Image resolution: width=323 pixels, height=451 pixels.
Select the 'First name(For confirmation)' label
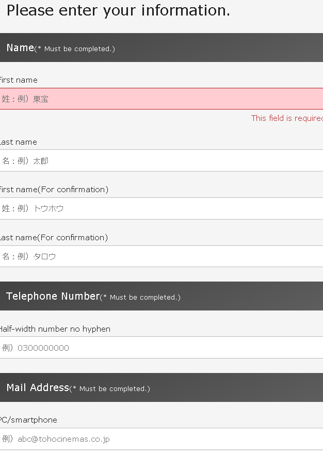pos(54,189)
